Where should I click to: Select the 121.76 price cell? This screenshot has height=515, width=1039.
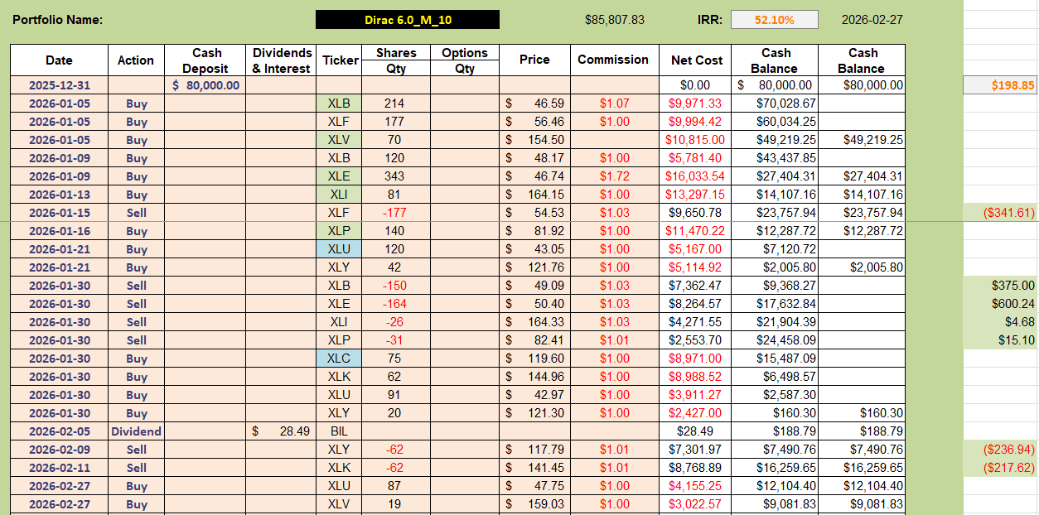[534, 267]
